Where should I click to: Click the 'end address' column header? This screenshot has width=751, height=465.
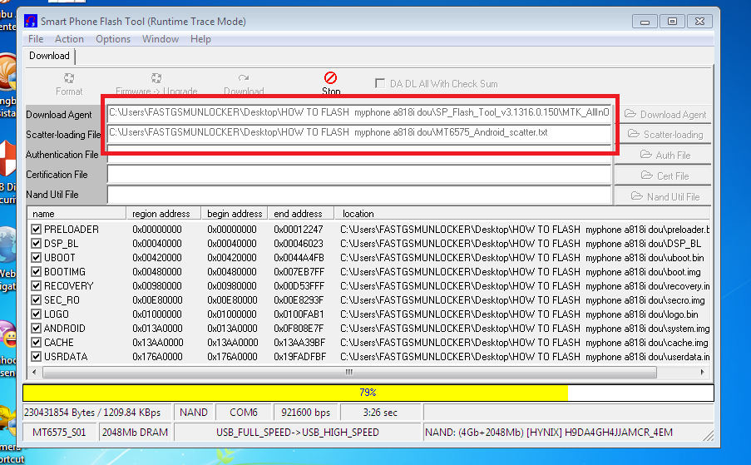301,214
